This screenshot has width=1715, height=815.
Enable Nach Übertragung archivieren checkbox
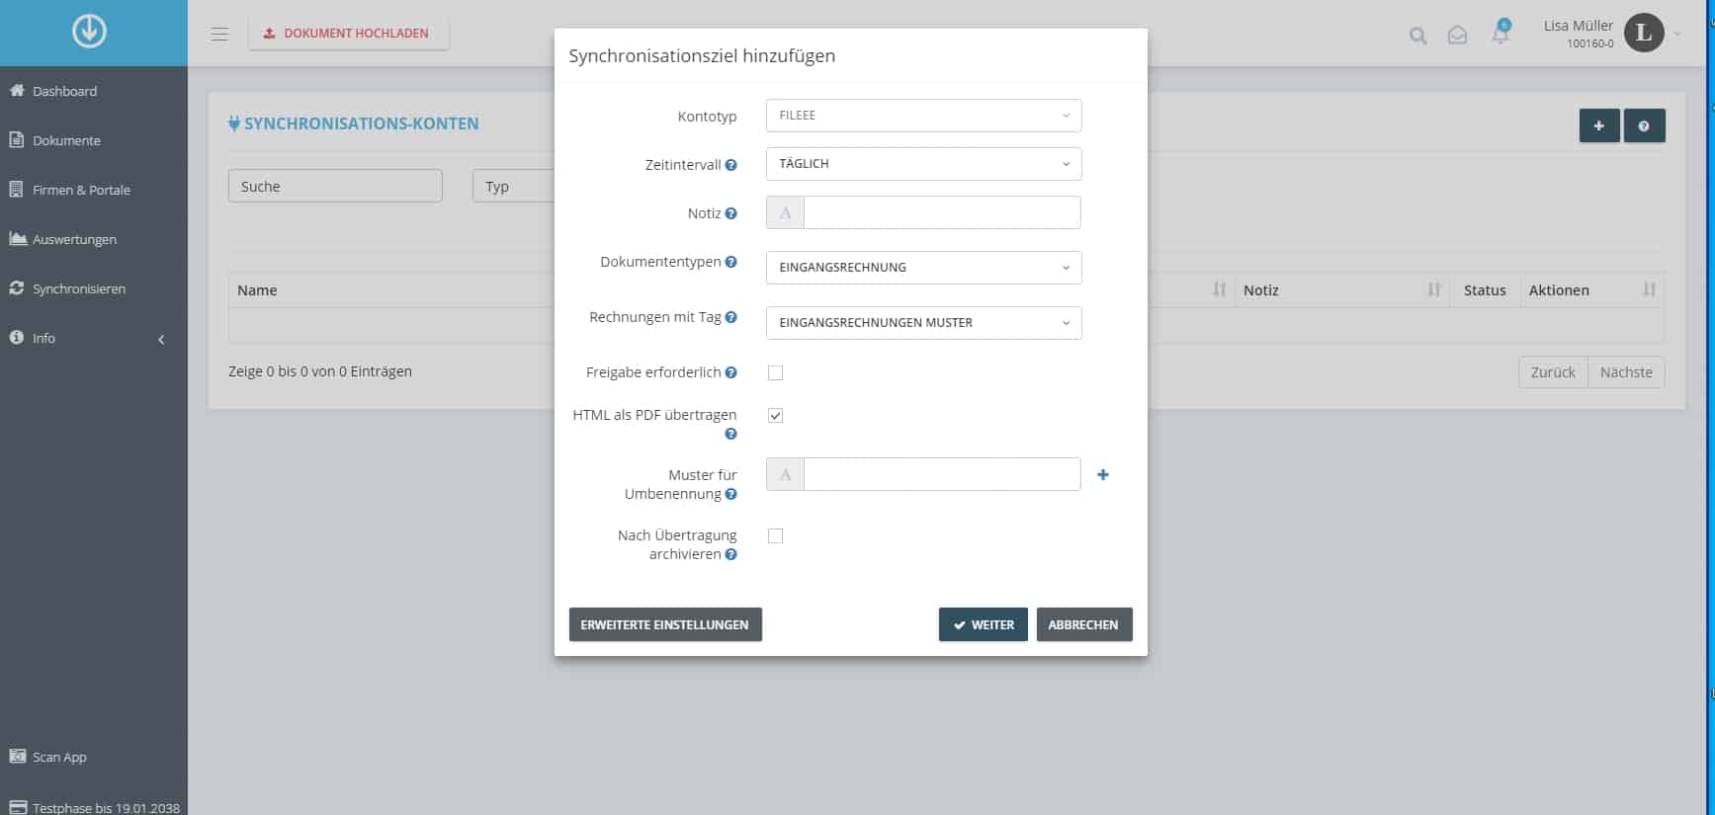click(775, 535)
